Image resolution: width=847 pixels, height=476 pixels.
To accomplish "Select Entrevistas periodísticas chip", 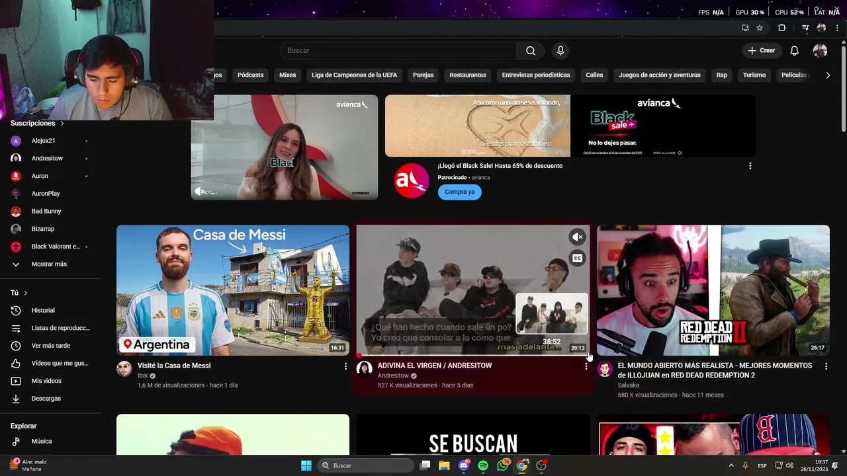I will coord(536,75).
